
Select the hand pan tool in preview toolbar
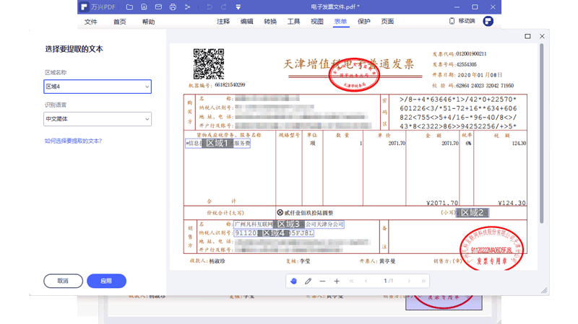click(x=293, y=281)
